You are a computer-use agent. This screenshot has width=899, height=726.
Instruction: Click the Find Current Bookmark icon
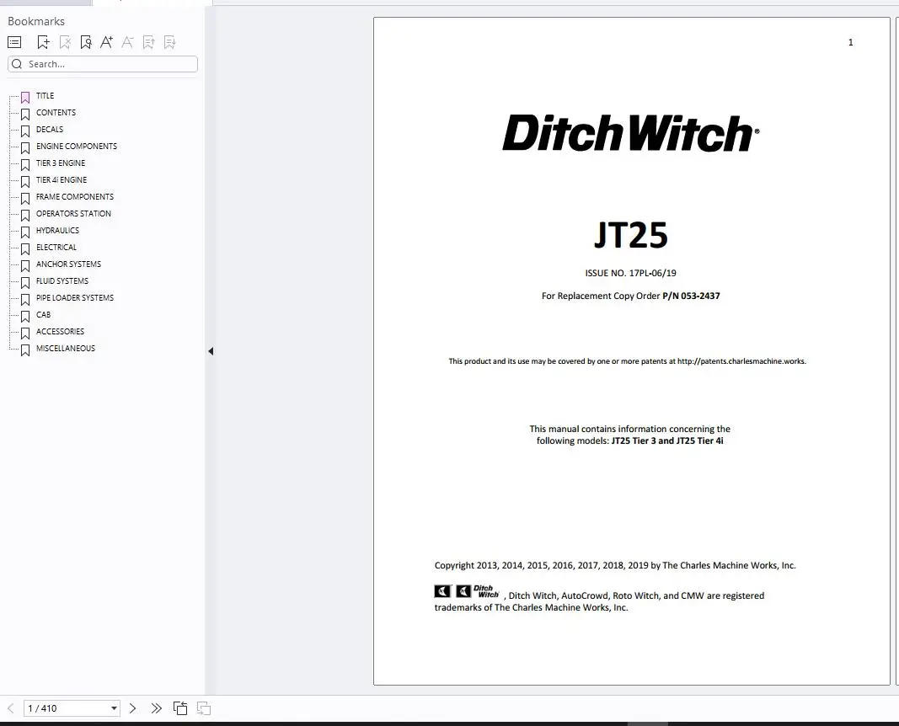coord(85,41)
